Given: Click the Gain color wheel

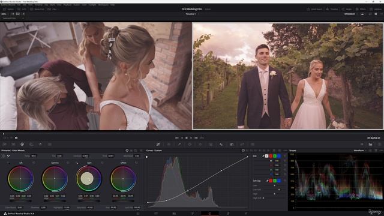Looking at the screenshot, I should pos(89,179).
